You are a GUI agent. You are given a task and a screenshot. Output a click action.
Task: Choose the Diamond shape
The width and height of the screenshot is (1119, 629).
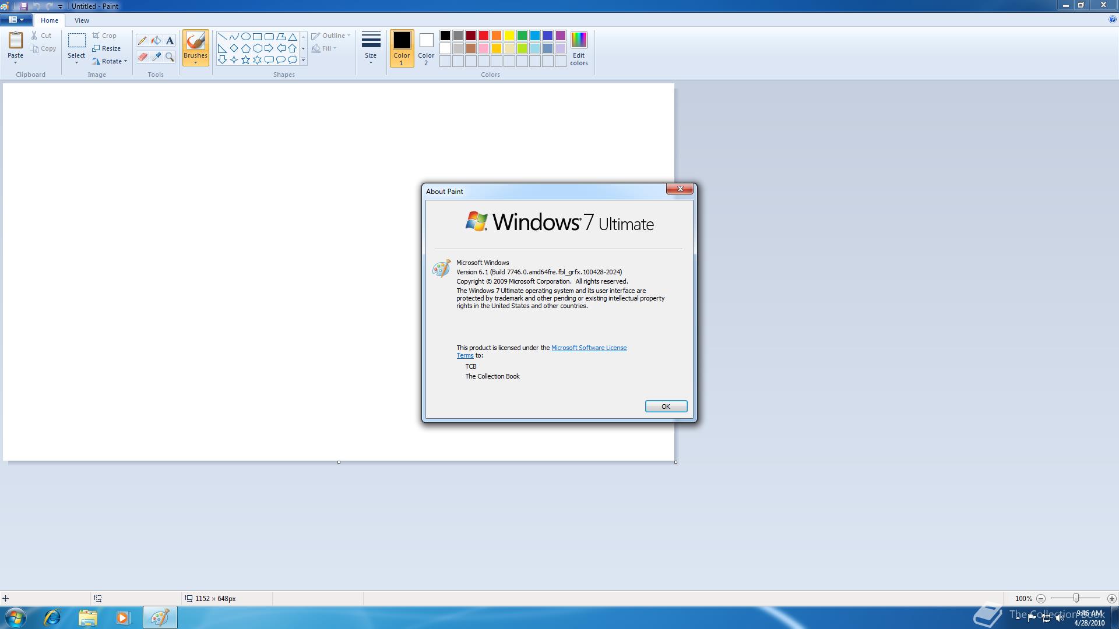tap(234, 48)
